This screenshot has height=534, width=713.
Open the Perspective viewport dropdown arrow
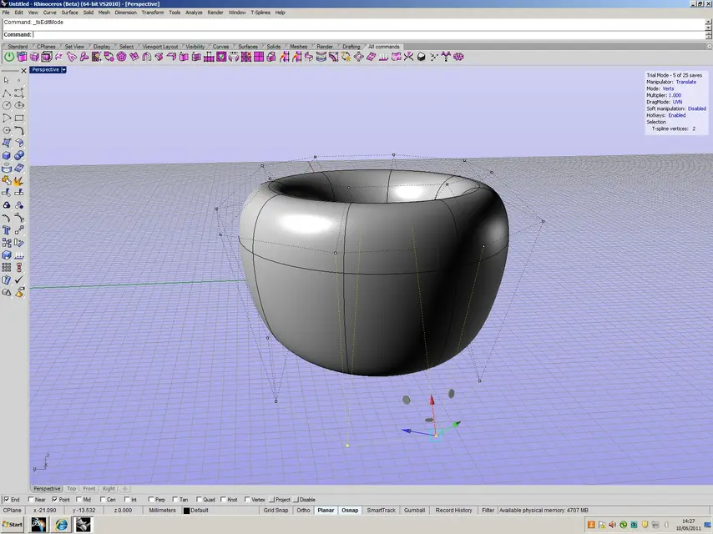pos(63,69)
